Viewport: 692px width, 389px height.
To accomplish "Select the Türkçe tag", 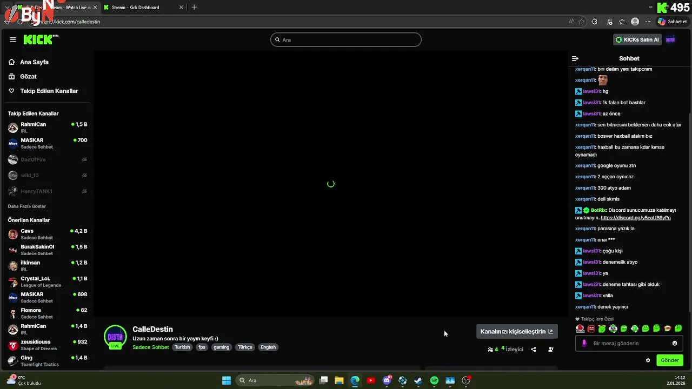I will 245,347.
